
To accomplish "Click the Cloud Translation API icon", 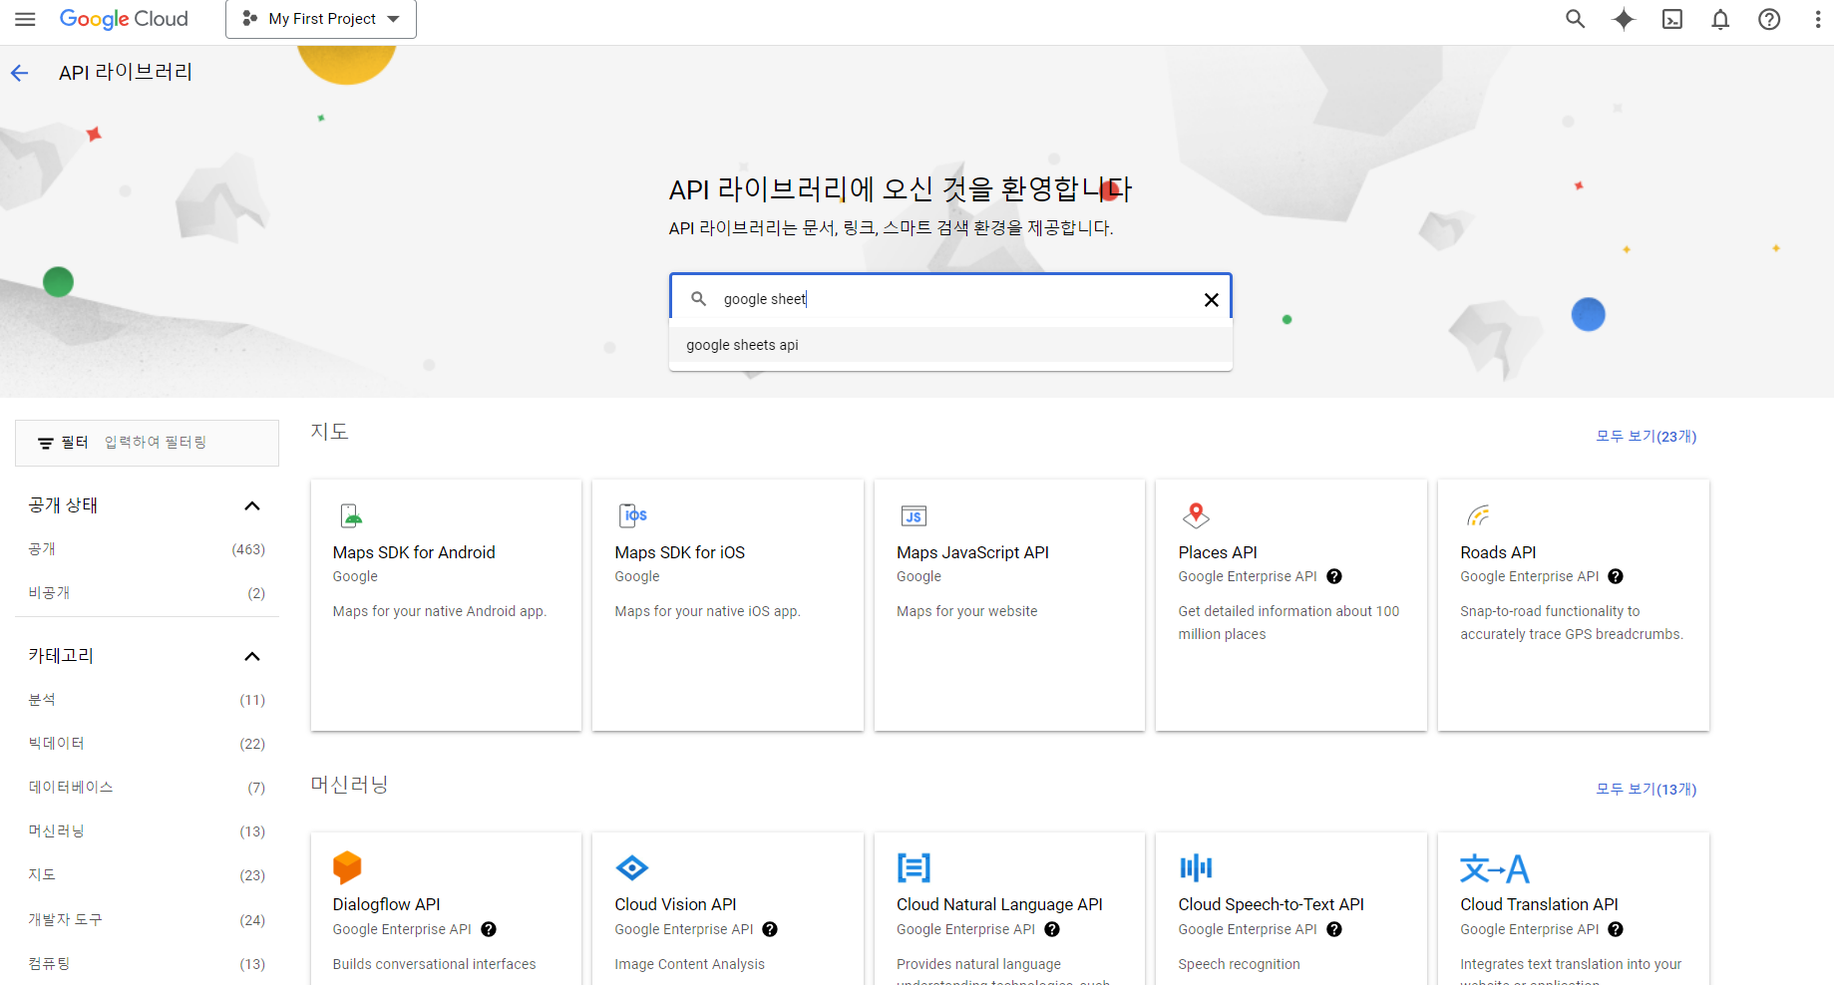I will [1494, 868].
